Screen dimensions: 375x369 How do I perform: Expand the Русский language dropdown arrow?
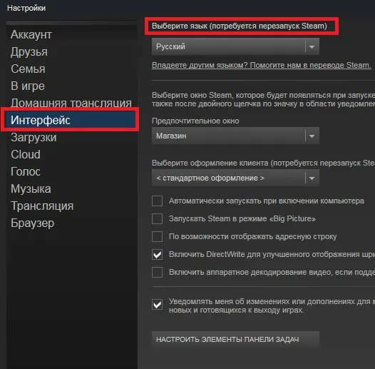click(x=312, y=46)
